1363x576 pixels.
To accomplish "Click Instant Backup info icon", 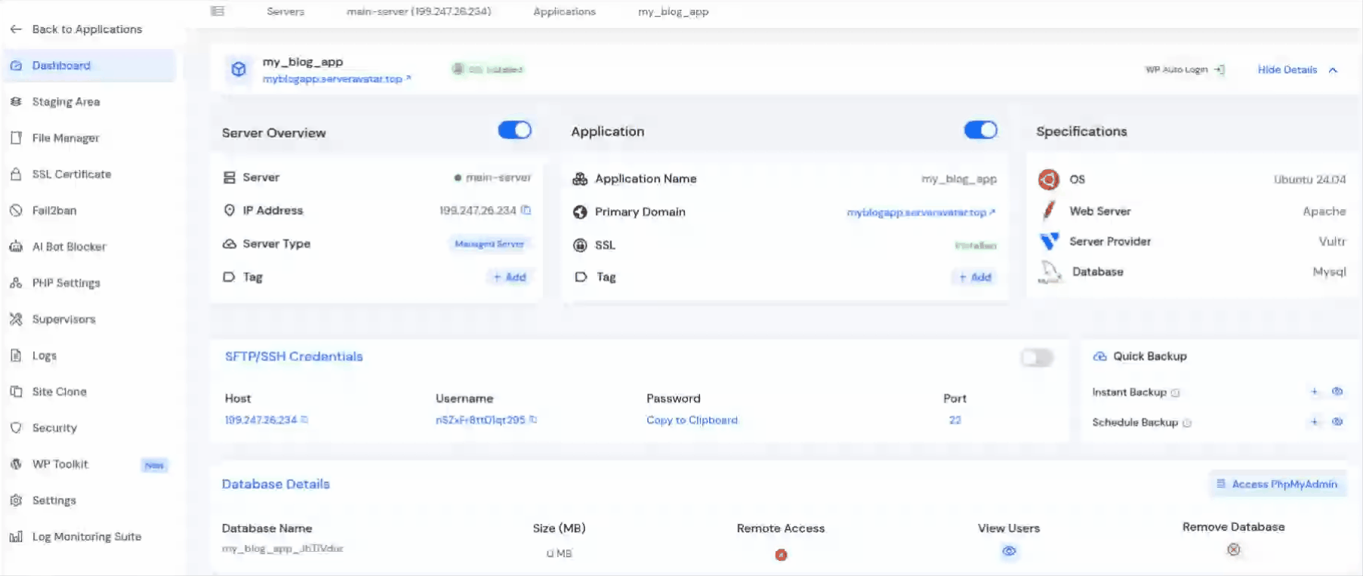I will 1175,393.
